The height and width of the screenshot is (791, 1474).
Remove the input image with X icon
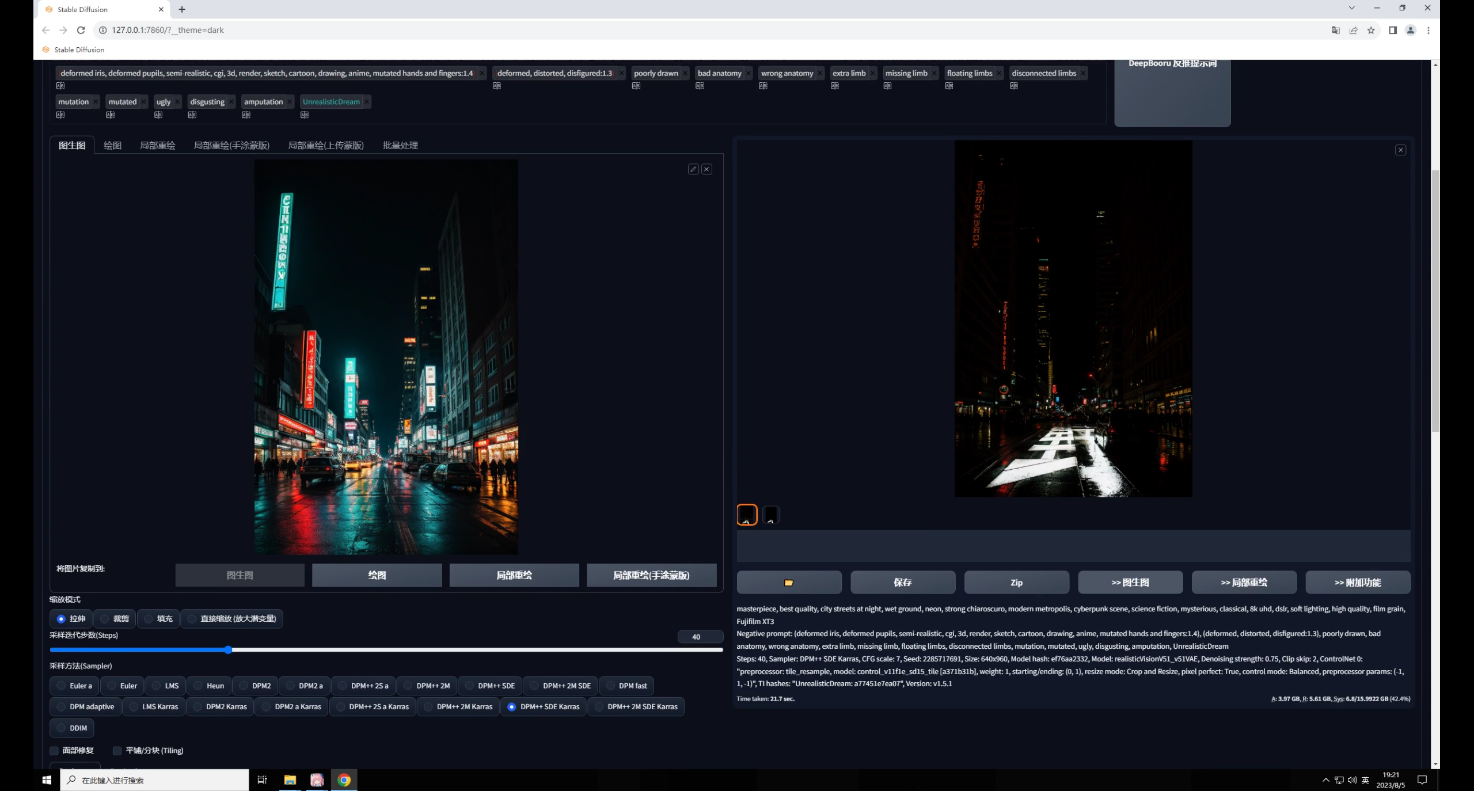tap(706, 169)
